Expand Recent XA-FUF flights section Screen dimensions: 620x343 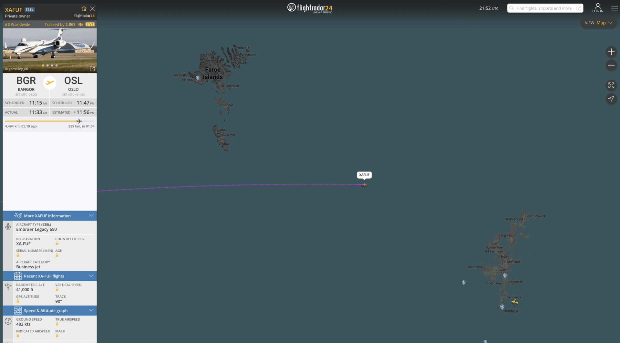point(50,276)
